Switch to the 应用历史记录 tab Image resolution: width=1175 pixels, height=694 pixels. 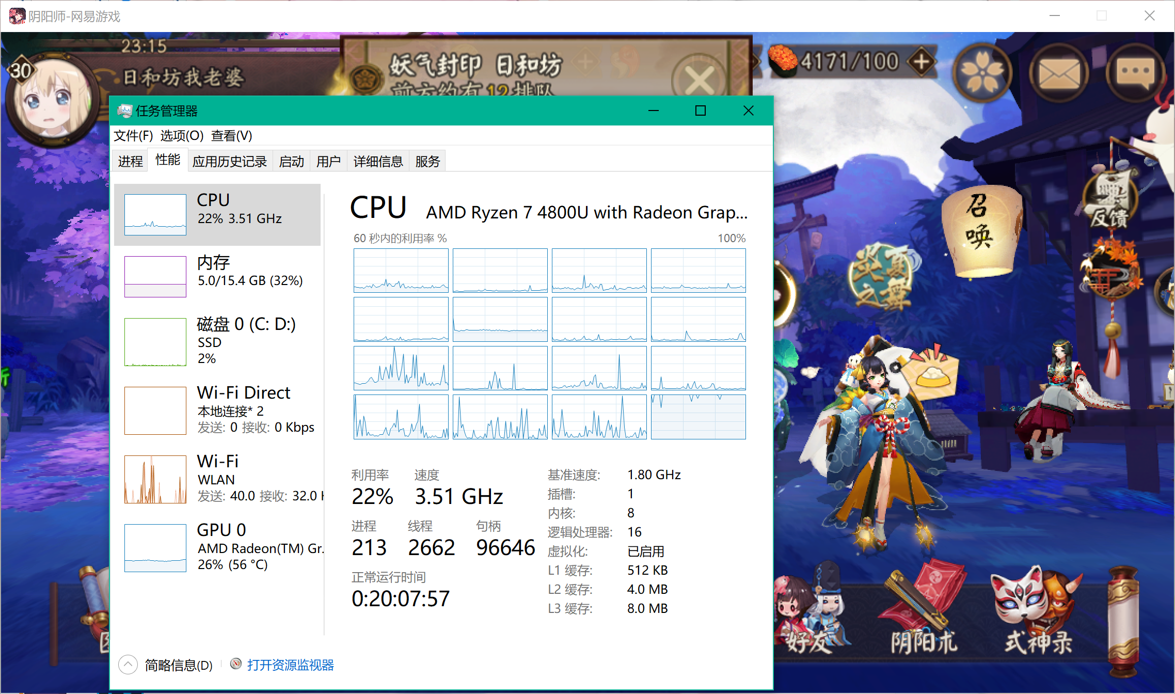pos(229,161)
